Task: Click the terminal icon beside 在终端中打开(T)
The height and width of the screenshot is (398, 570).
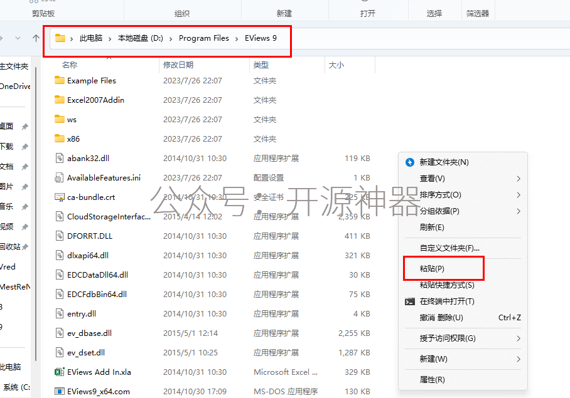Action: 410,301
